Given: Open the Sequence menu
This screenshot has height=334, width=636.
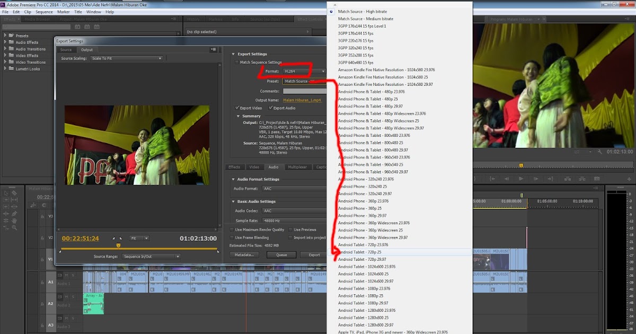Looking at the screenshot, I should pyautogui.click(x=44, y=12).
